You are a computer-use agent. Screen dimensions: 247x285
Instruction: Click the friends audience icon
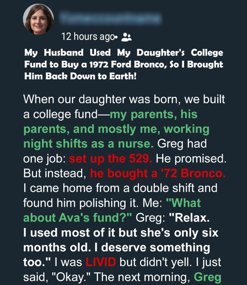point(126,37)
